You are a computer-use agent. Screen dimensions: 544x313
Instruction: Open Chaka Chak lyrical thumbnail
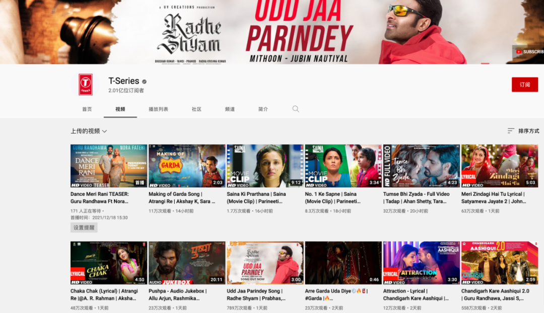click(109, 263)
